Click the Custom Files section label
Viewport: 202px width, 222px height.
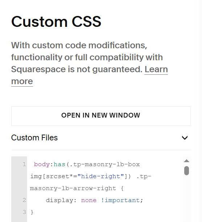[34, 137]
